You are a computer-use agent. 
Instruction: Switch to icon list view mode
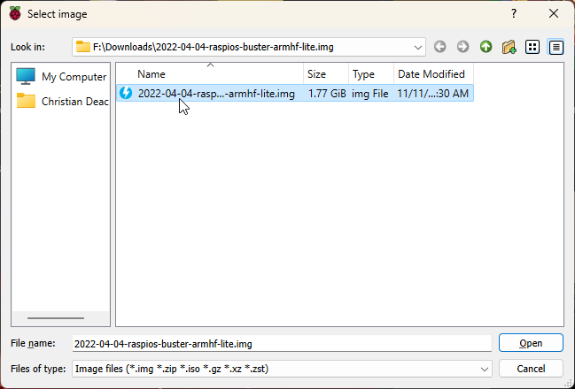pyautogui.click(x=532, y=47)
